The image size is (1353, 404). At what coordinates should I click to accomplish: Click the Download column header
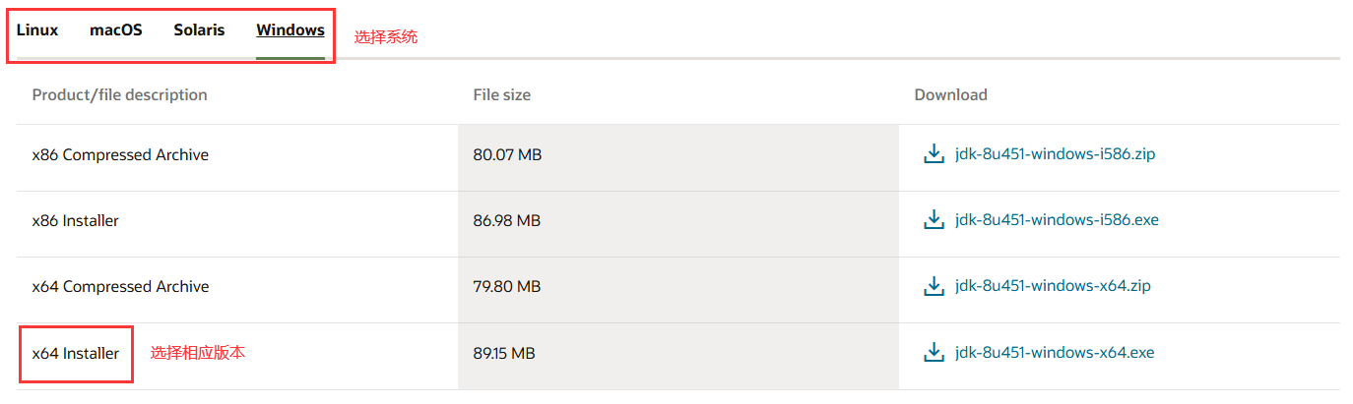click(950, 95)
